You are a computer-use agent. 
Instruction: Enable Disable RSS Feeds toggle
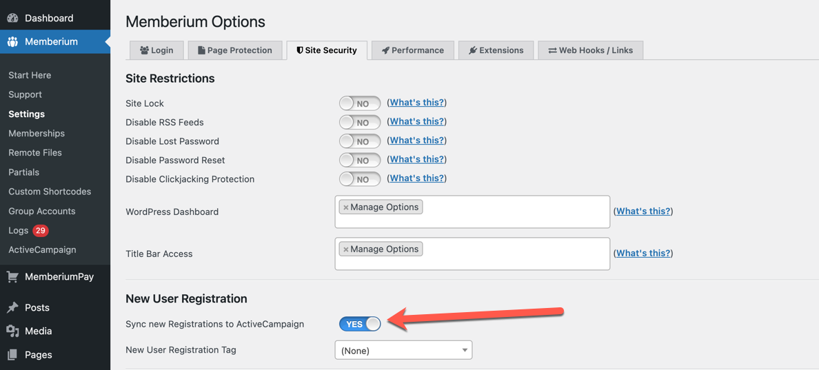[360, 122]
